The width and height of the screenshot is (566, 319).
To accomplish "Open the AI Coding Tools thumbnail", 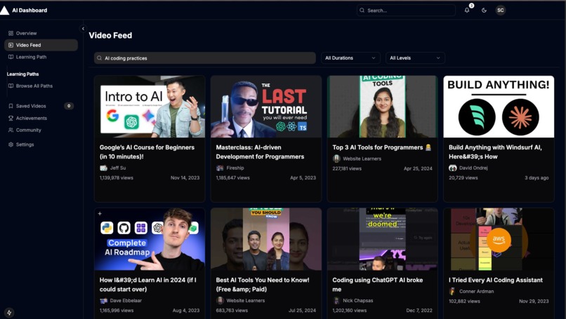I will coord(382,107).
